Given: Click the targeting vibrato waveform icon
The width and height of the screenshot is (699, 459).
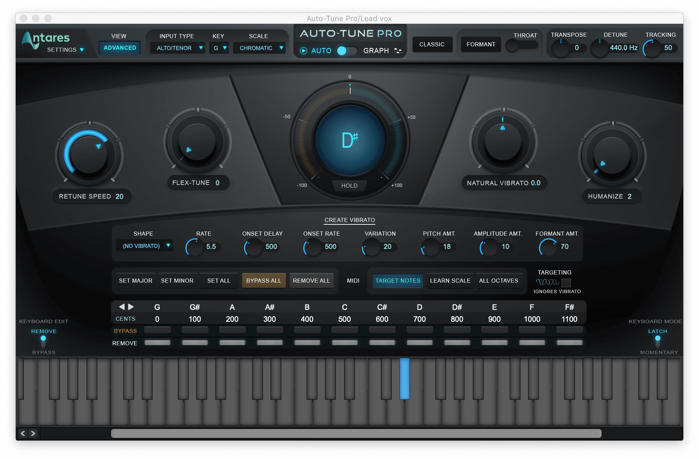Looking at the screenshot, I should point(547,282).
